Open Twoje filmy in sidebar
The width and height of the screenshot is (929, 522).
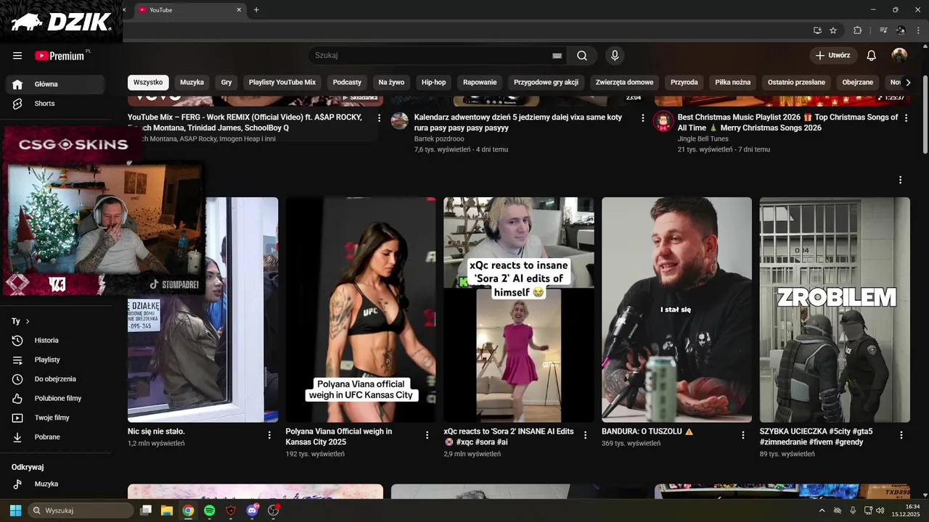pos(55,418)
